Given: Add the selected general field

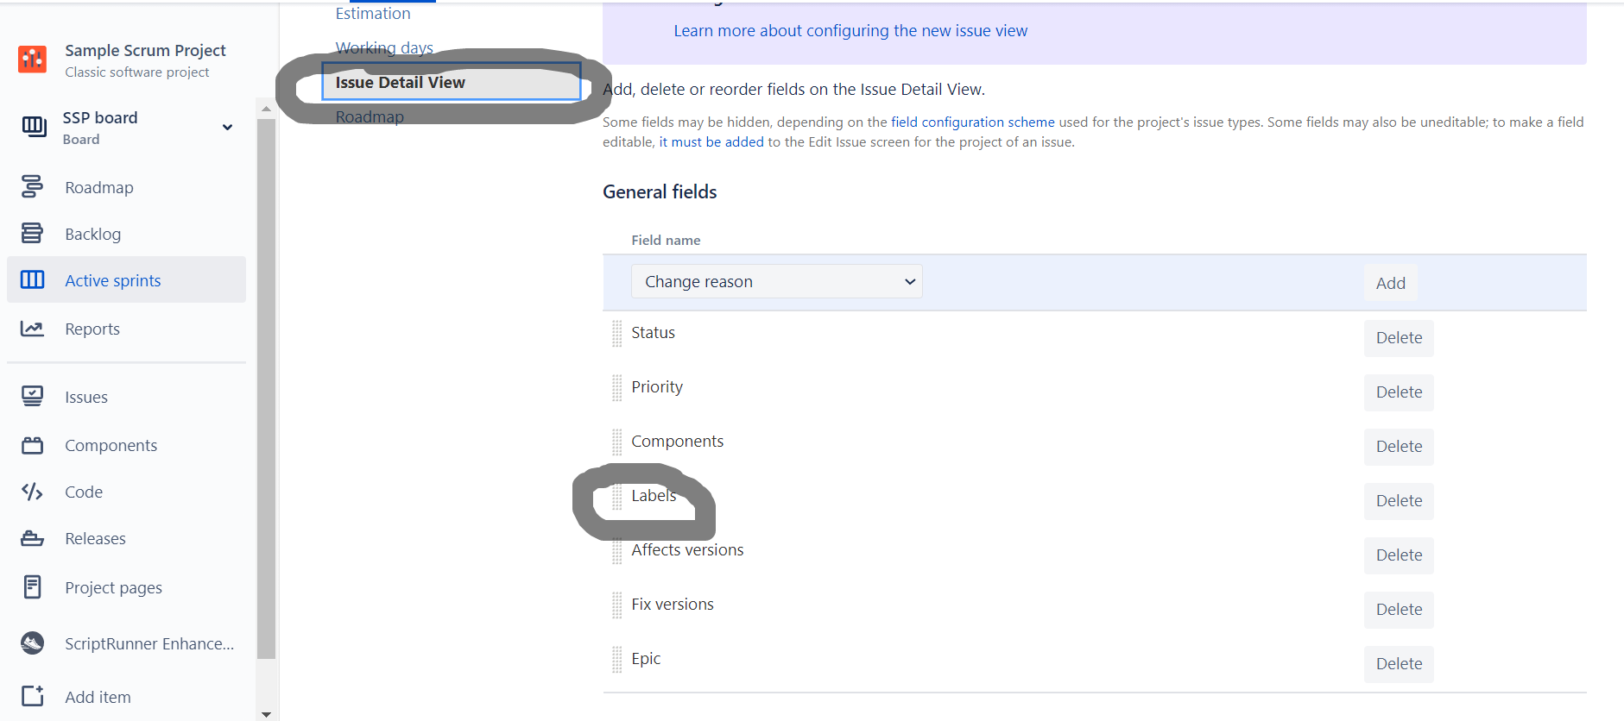Looking at the screenshot, I should point(1390,283).
